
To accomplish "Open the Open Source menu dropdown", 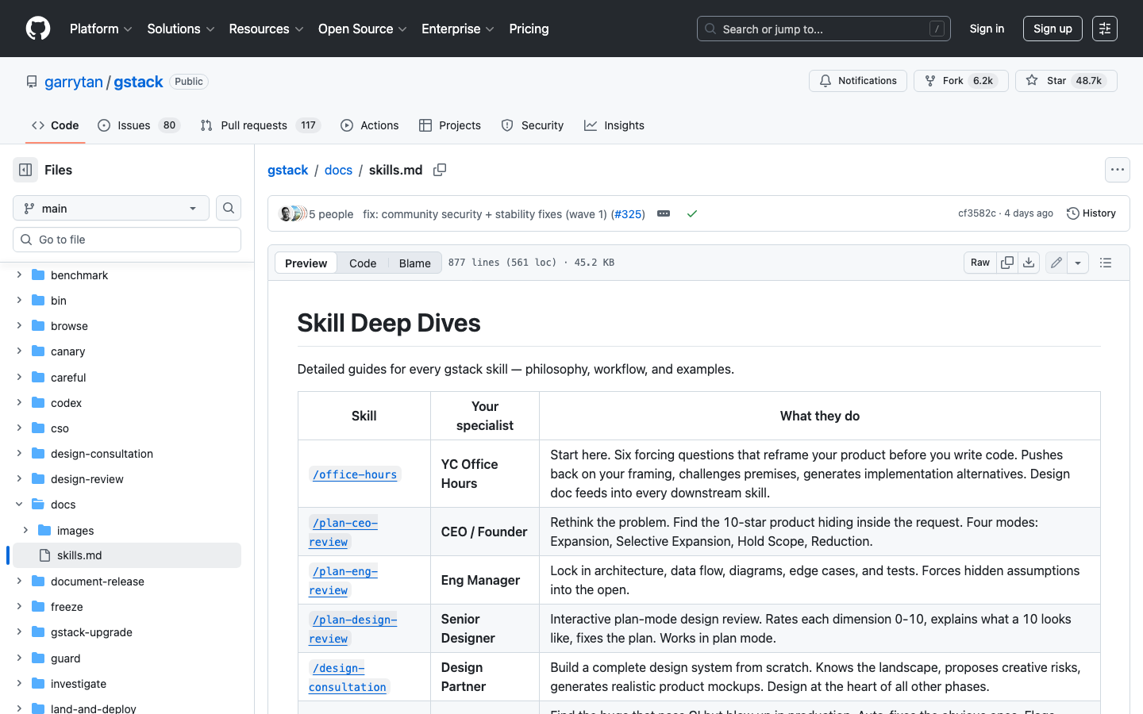I will 363,29.
